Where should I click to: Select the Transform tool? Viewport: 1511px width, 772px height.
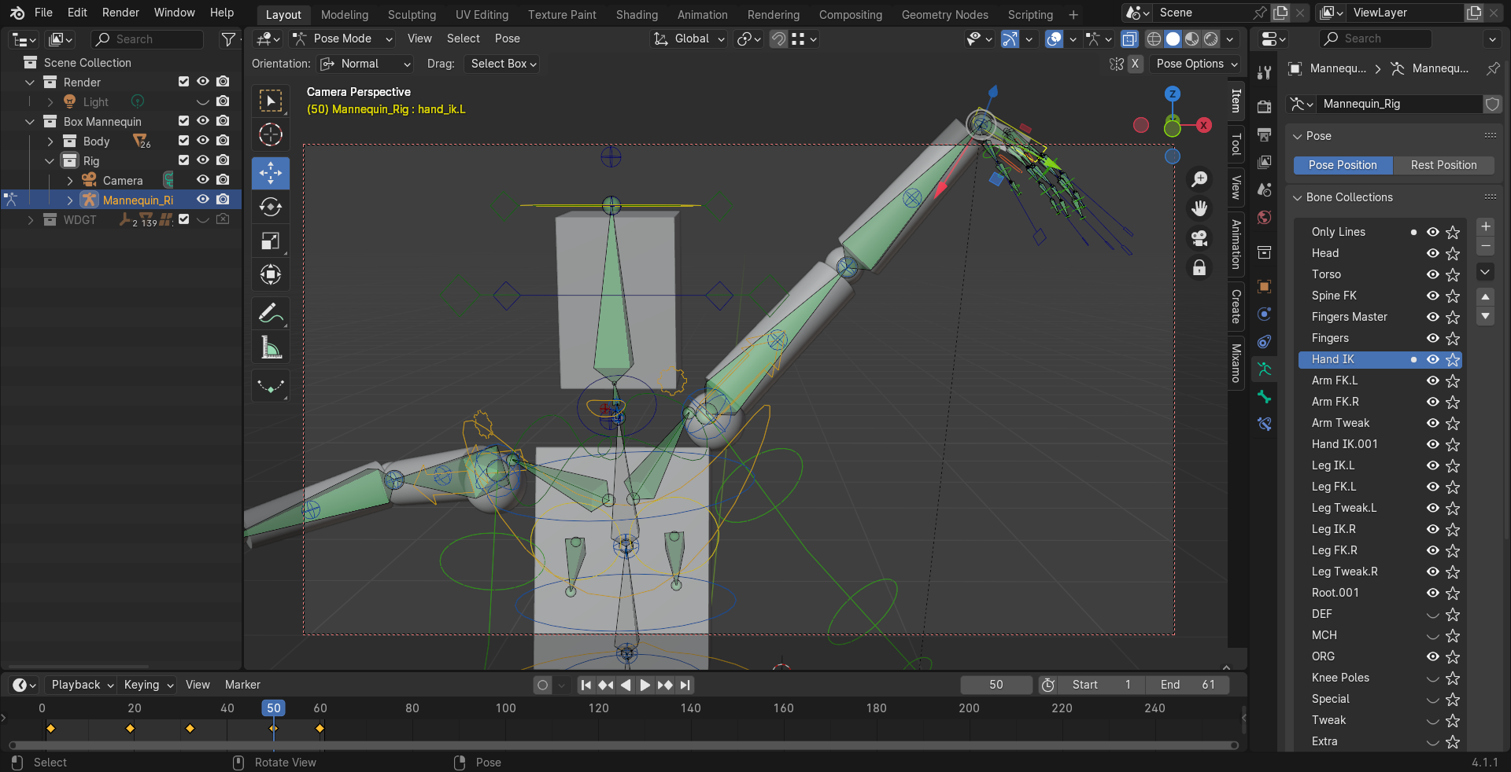coord(271,274)
